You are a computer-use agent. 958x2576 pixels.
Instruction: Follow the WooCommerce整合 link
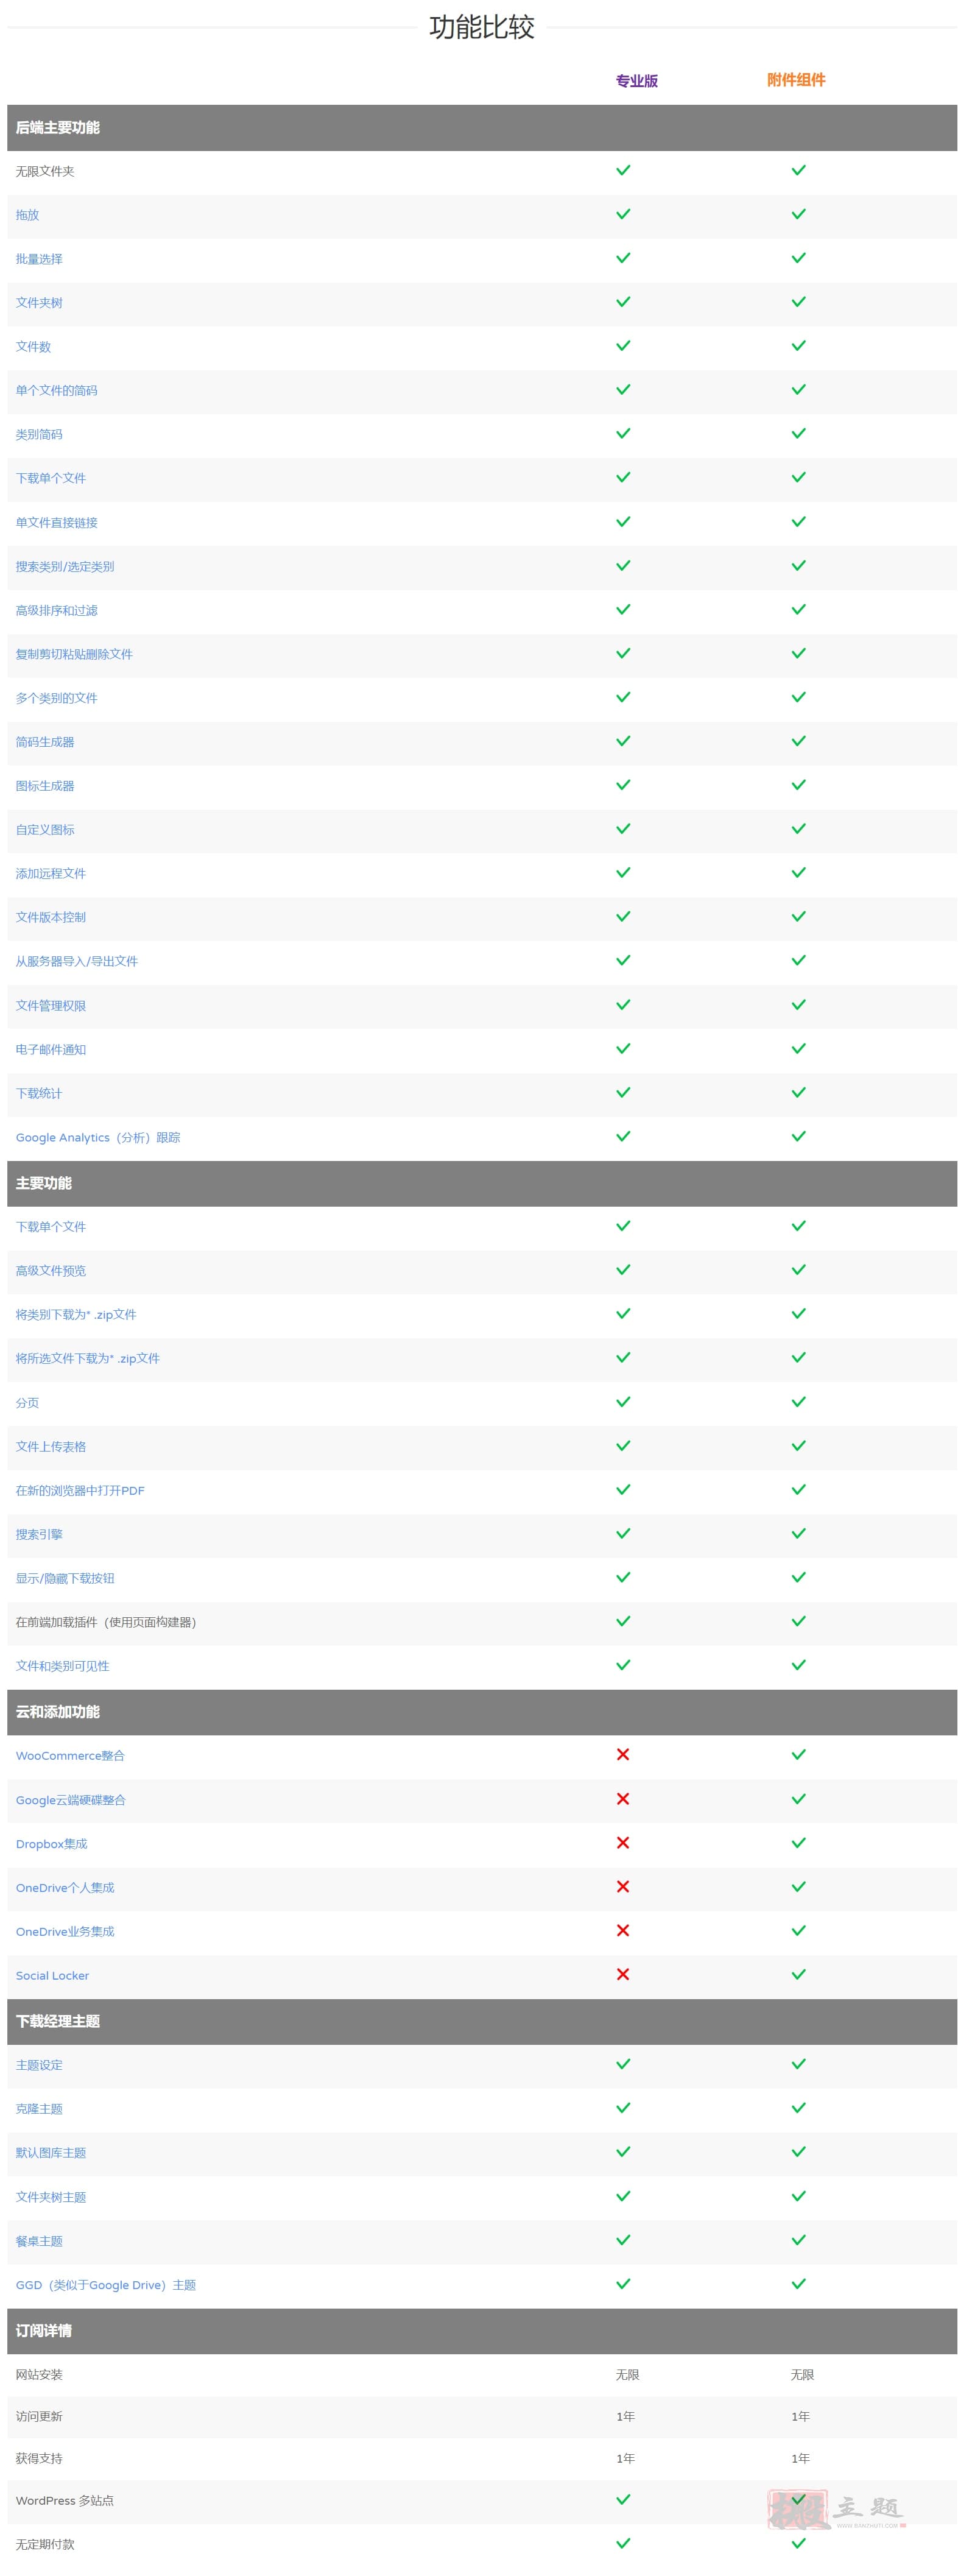pos(70,1755)
